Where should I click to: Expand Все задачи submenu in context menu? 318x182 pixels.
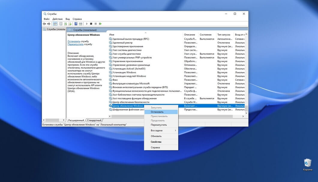point(161,130)
